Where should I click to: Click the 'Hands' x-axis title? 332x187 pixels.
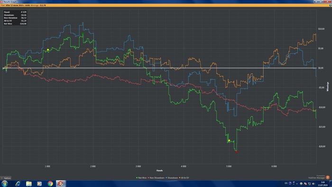pos(159,170)
